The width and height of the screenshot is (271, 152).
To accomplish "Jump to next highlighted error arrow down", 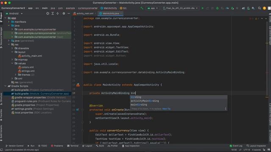I will [266, 19].
